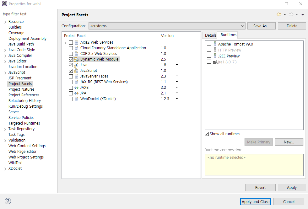This screenshot has width=308, height=209.
Task: Click the Save As... button
Action: tap(261, 26)
